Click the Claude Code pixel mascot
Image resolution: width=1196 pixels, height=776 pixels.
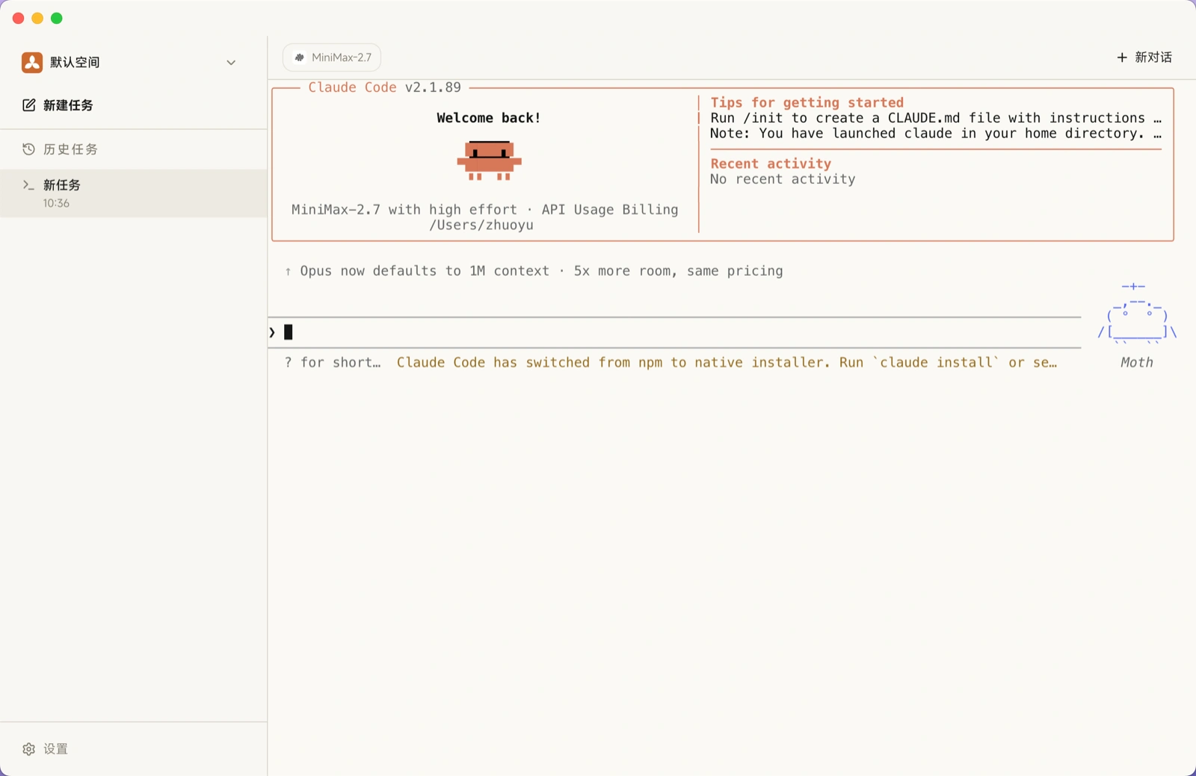pyautogui.click(x=489, y=161)
